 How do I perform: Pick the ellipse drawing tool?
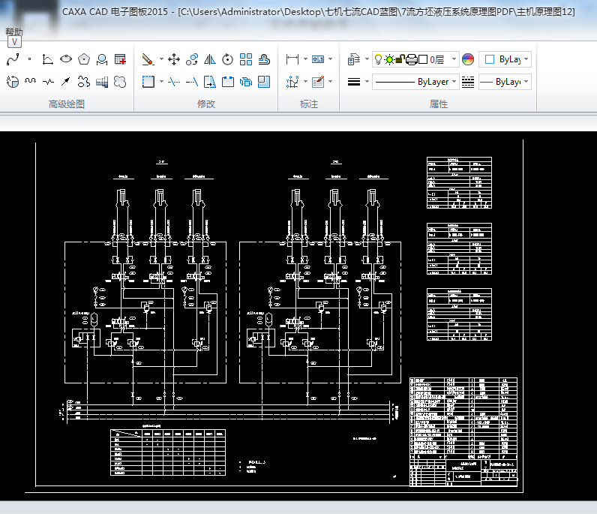click(x=66, y=59)
